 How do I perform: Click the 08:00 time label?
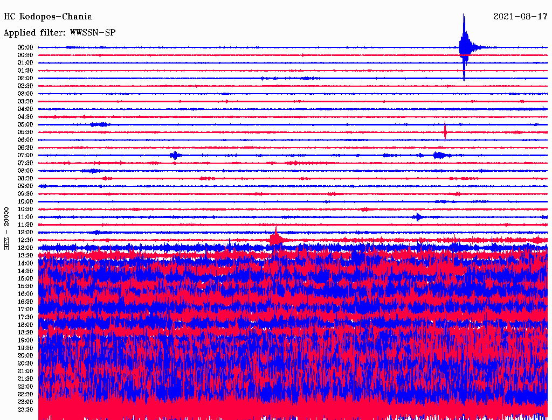25,171
